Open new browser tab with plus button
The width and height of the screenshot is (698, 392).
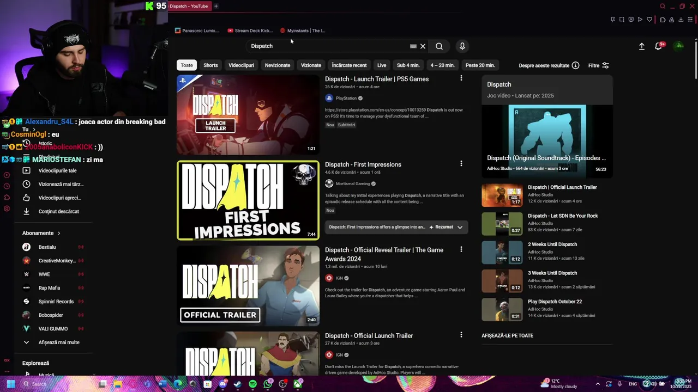216,6
